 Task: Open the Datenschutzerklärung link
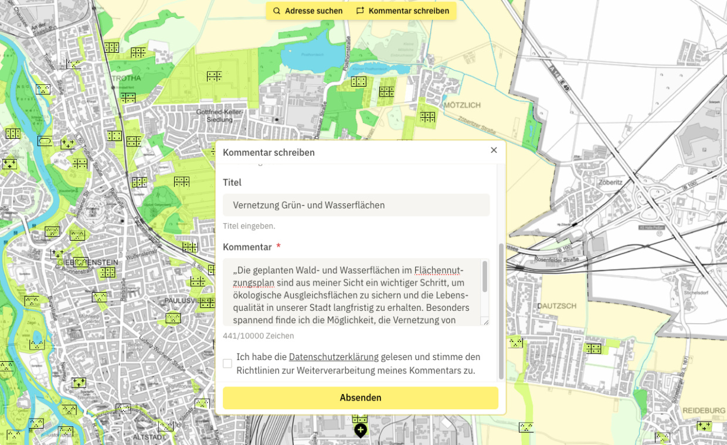(x=334, y=357)
